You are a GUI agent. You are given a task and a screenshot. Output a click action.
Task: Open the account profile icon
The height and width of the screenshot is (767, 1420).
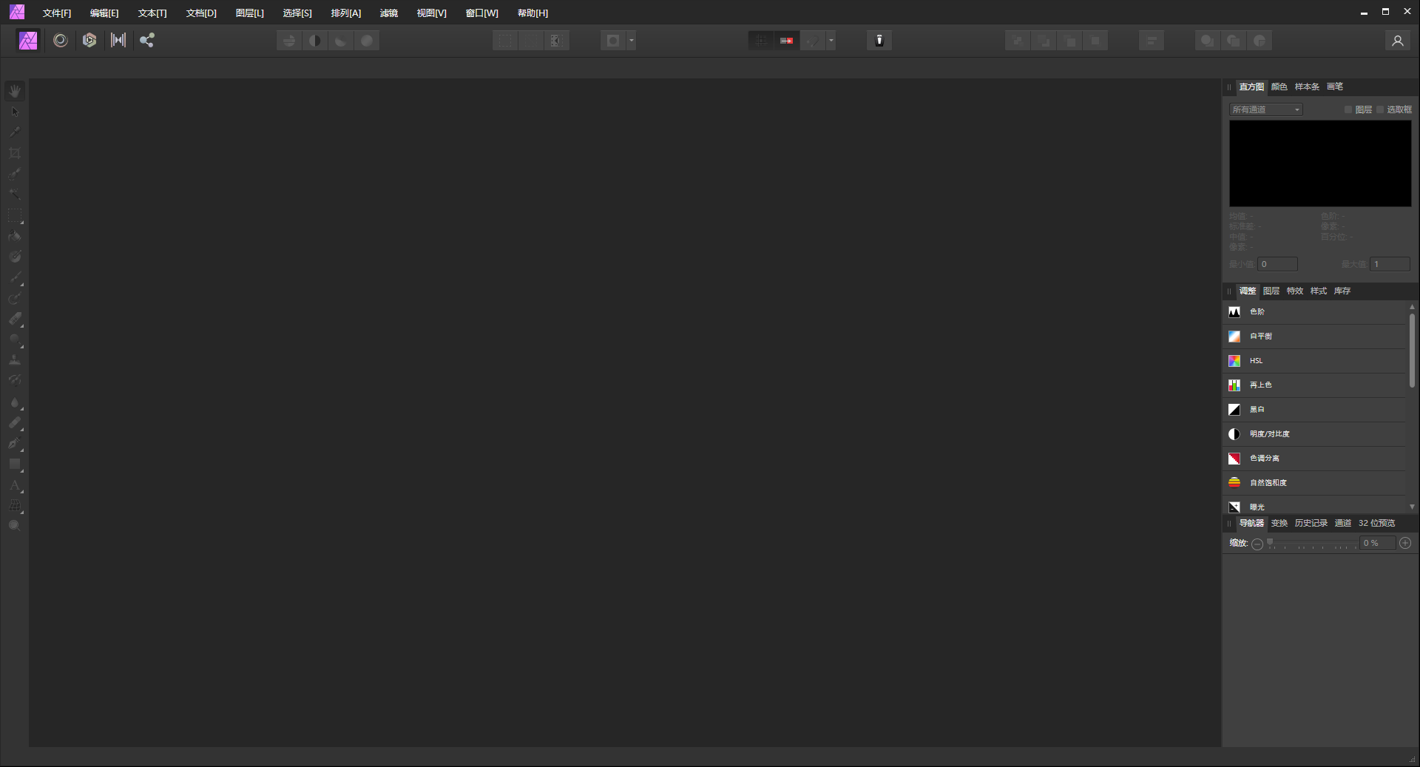[1397, 41]
